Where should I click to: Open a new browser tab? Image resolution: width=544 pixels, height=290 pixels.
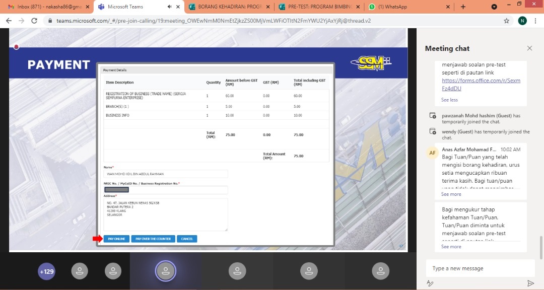463,7
